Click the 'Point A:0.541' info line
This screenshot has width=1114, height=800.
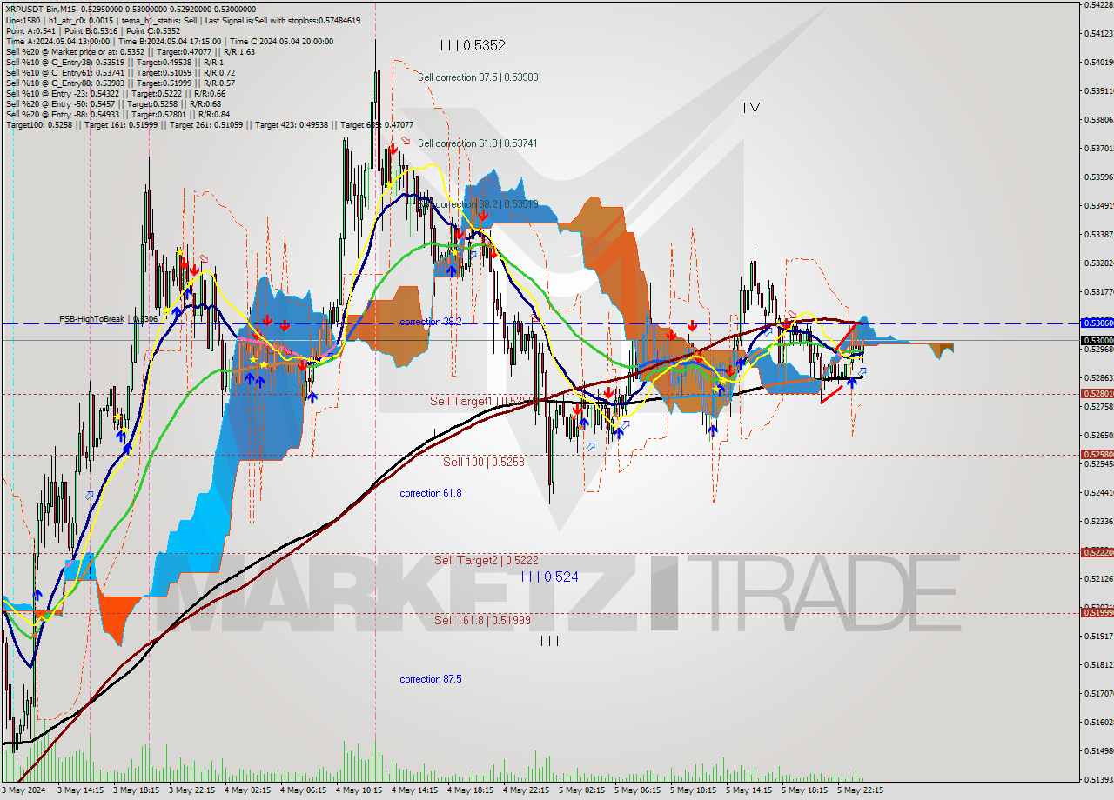(x=93, y=30)
